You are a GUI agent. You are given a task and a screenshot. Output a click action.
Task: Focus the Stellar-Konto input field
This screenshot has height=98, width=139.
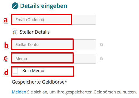click(x=54, y=44)
